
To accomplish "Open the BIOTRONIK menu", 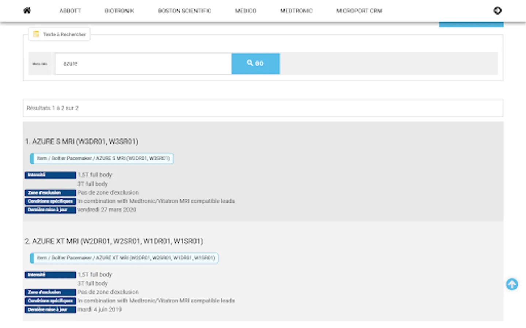I will coord(119,11).
